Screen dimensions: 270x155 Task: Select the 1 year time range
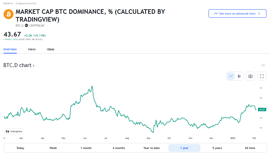pyautogui.click(x=184, y=148)
